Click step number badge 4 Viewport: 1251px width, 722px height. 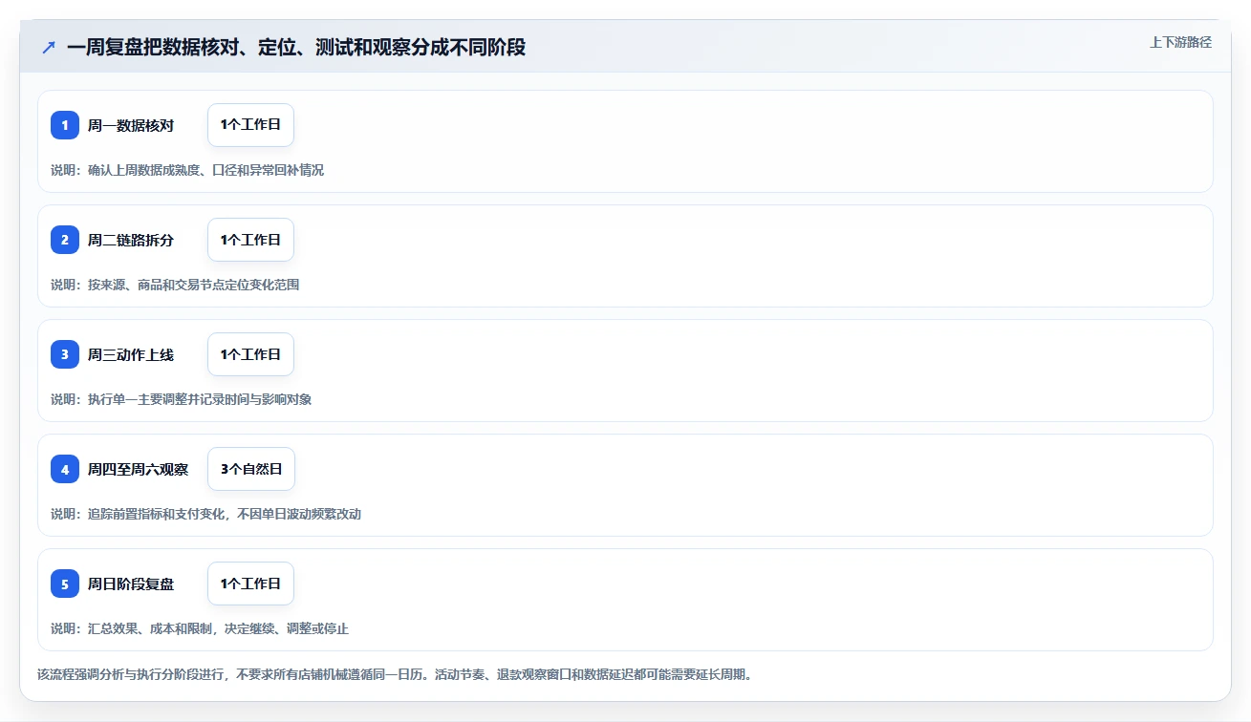pos(65,469)
